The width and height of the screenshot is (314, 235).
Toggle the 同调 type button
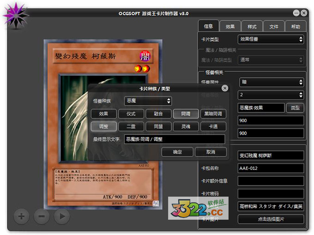click(186, 114)
